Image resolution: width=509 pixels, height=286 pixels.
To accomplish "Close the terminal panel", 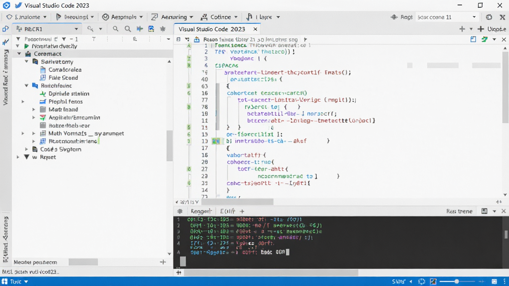I will (x=504, y=211).
